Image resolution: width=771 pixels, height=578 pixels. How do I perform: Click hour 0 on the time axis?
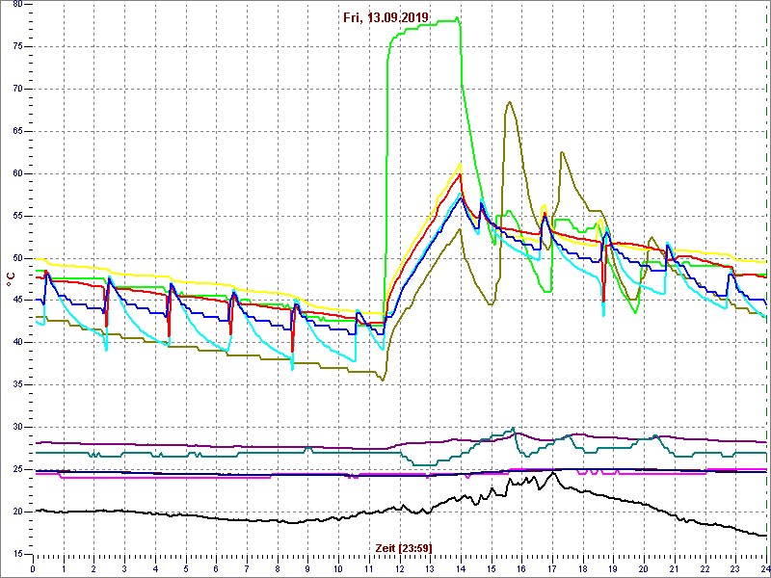point(33,569)
